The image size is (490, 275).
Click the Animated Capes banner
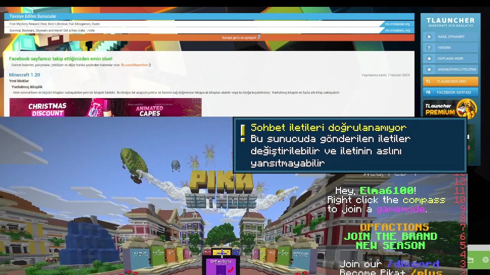149,110
